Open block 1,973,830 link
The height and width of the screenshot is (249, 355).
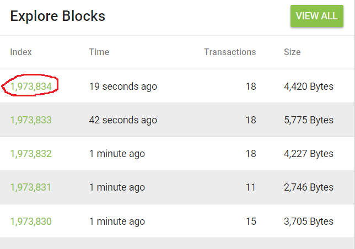pyautogui.click(x=31, y=221)
